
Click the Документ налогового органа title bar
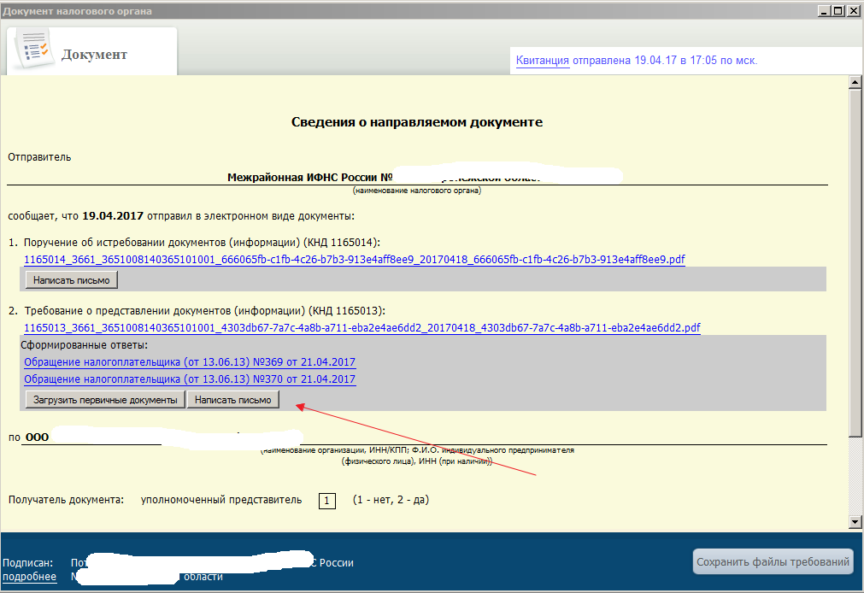click(x=342, y=10)
